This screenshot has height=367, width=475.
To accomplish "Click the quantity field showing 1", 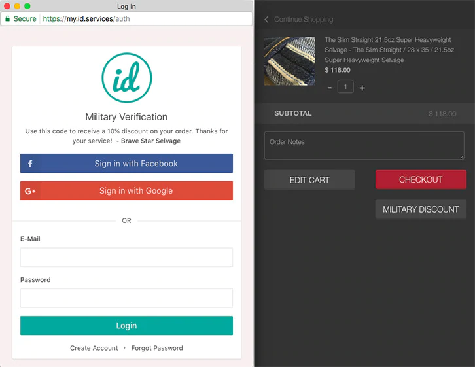I will [345, 87].
